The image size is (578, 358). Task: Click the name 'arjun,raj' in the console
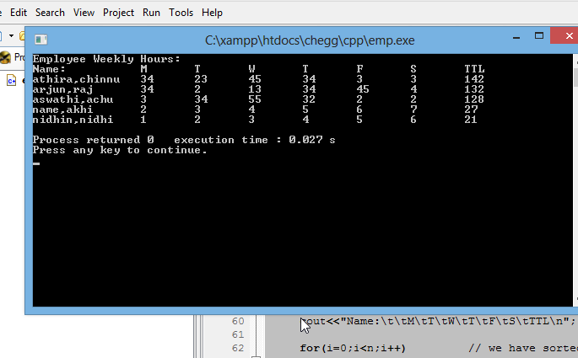click(62, 89)
